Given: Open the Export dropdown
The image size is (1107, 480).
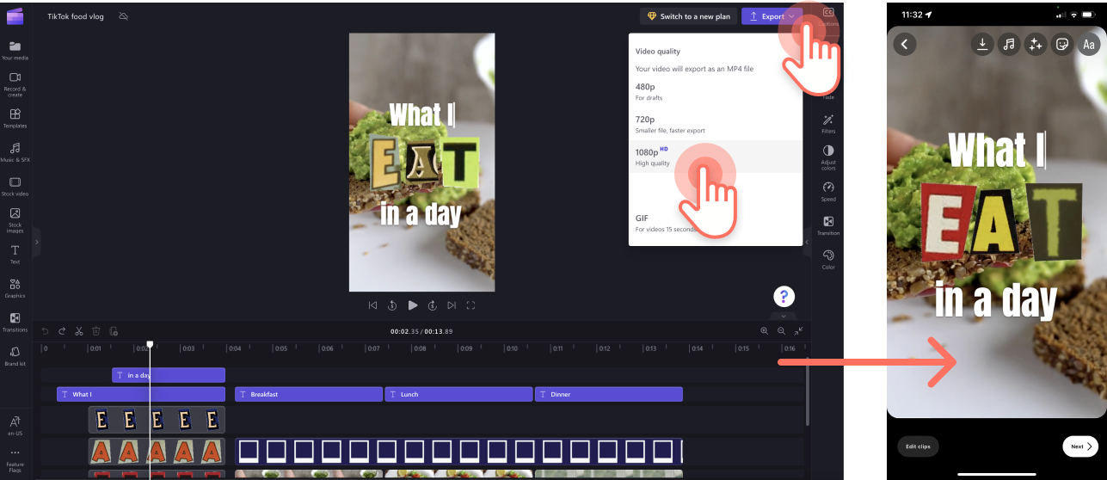Looking at the screenshot, I should [x=772, y=16].
